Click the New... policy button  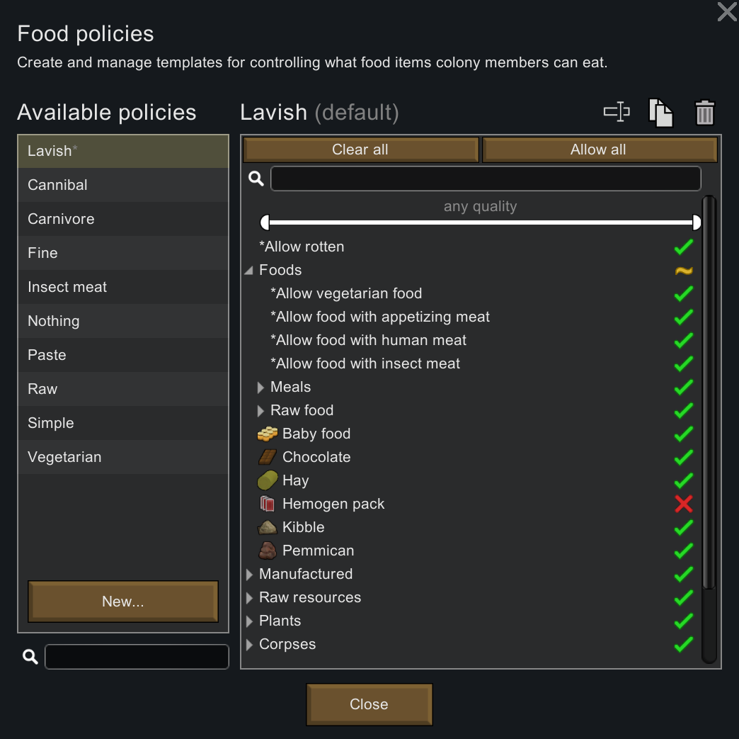(x=123, y=602)
